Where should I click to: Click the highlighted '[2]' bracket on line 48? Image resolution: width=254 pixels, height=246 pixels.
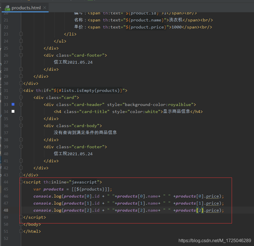click(200, 210)
